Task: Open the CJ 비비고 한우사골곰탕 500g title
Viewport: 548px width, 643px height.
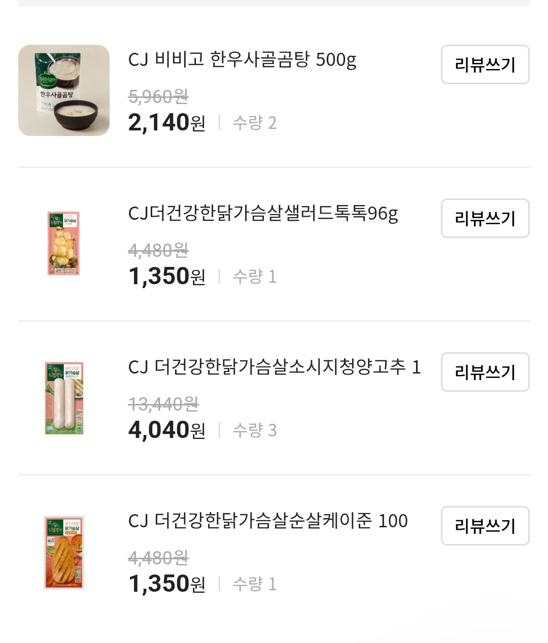Action: click(x=242, y=60)
